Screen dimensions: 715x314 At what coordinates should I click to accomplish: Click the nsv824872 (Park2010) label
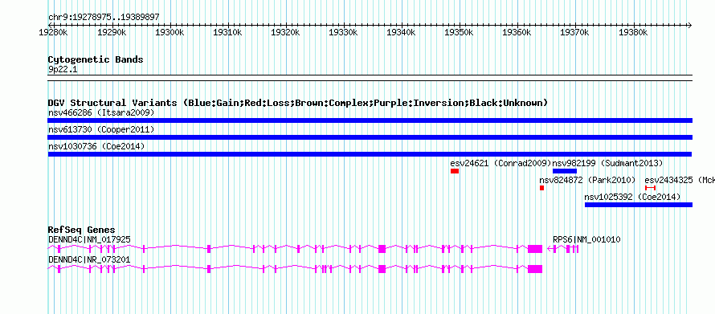[x=587, y=180]
